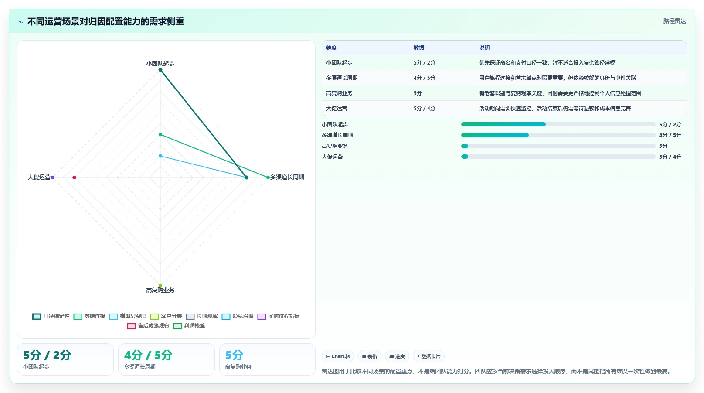
Task: Toggle the 长期观察 legend series
Action: [202, 316]
